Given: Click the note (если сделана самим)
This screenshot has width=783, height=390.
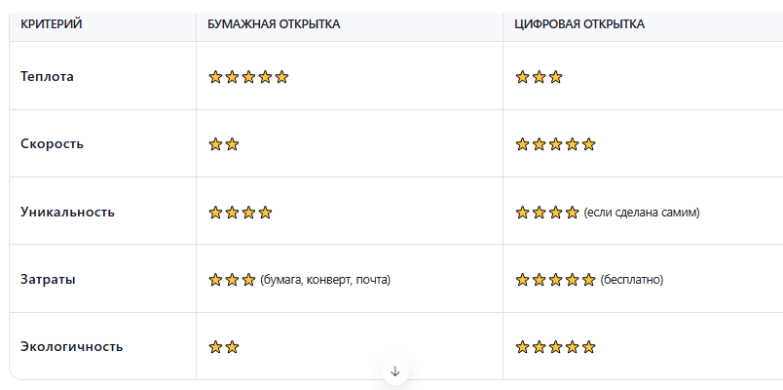Looking at the screenshot, I should point(642,213).
